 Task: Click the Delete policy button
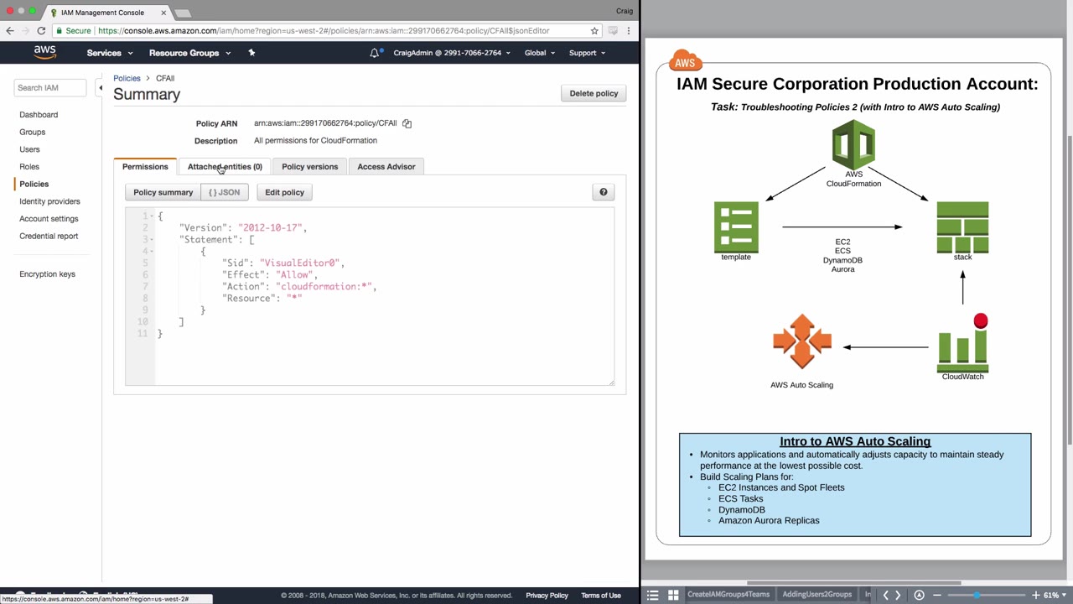click(594, 93)
